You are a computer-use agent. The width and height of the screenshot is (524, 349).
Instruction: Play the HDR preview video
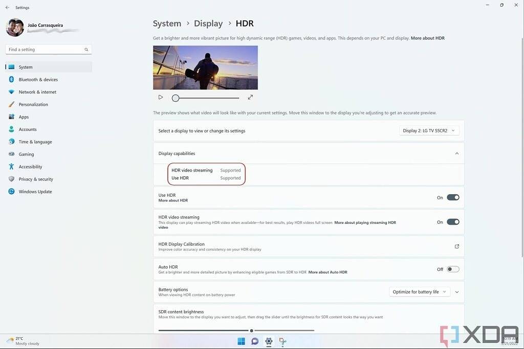point(160,97)
